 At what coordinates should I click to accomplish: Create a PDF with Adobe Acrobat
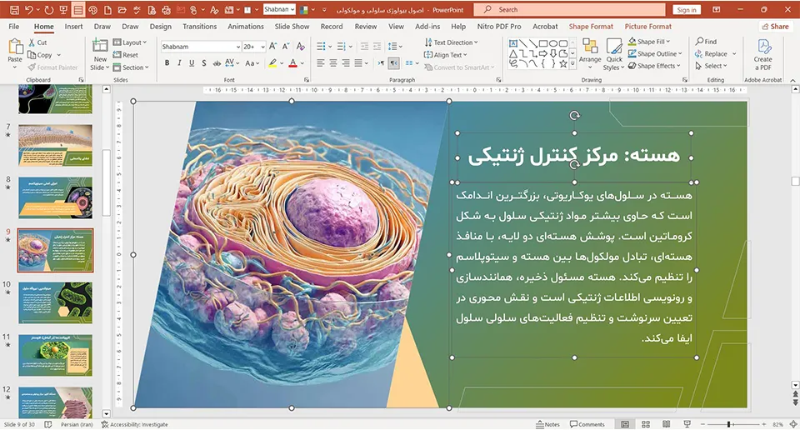(762, 54)
